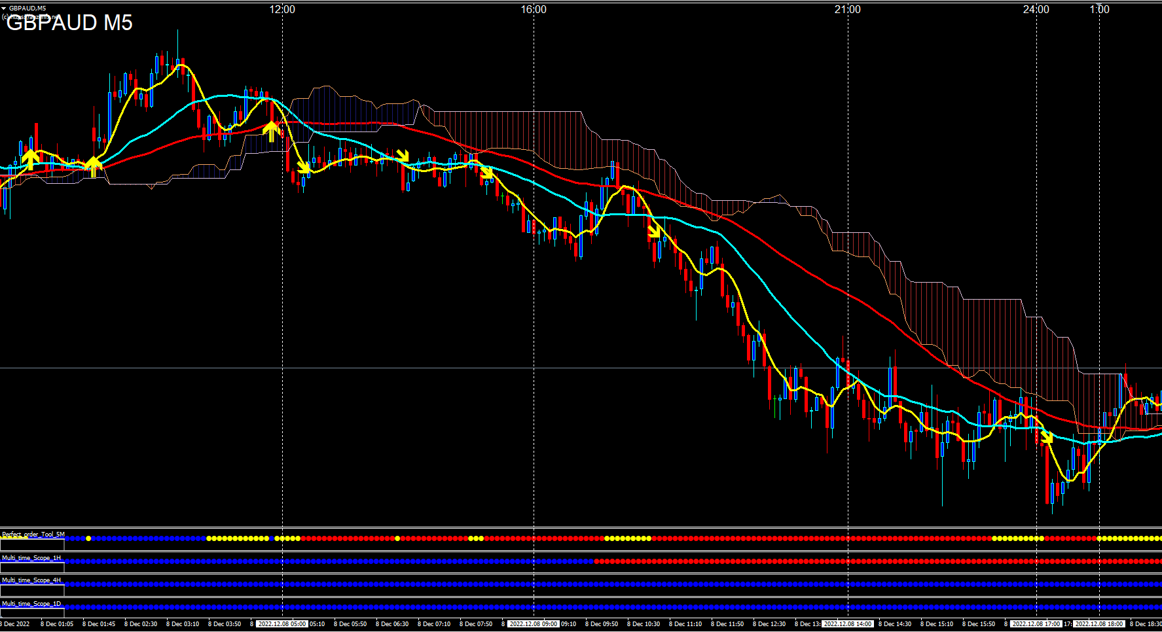Click the Perfect_order_Tool_5M indicator label
Screen dimensions: 1162x632
[x=33, y=535]
